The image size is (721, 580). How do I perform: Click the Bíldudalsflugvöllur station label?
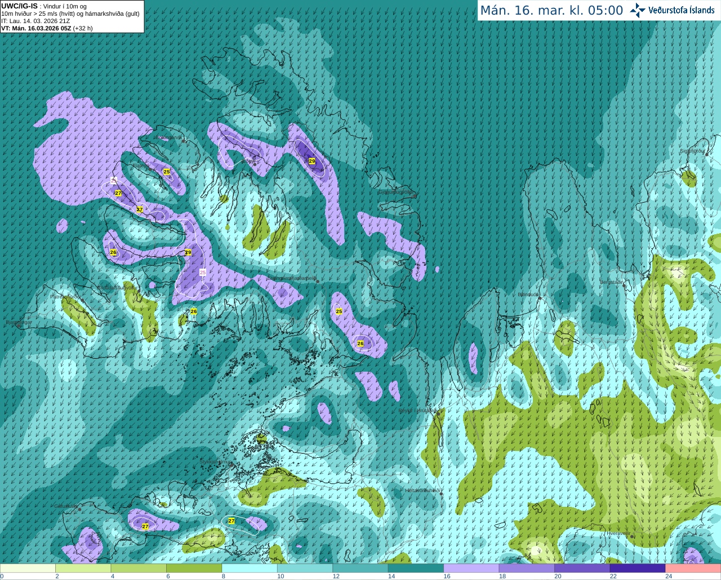pos(117,287)
